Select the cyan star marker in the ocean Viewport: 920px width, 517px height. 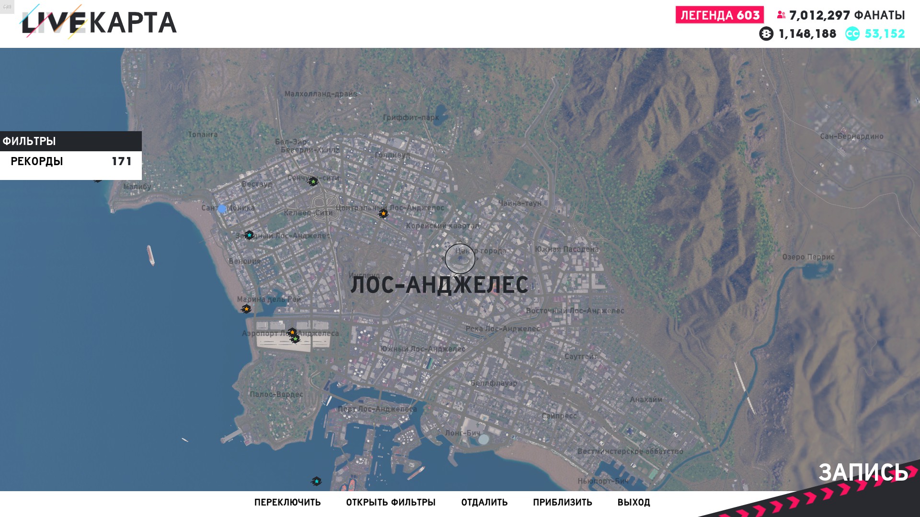click(x=316, y=481)
